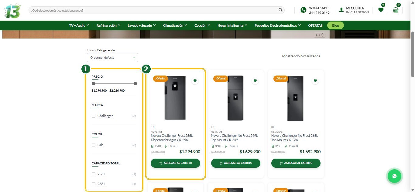Click energy Clase B icon on CR-266

286,146
